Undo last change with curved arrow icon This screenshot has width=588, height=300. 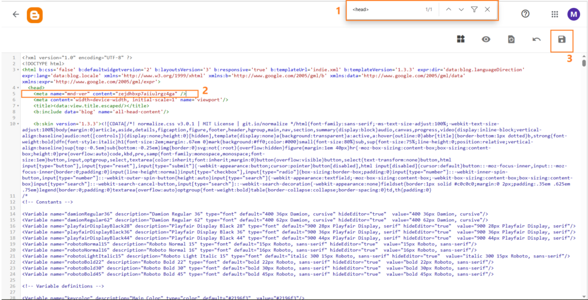[x=536, y=40]
